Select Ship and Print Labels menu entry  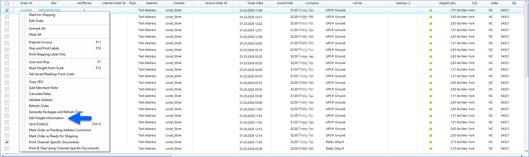coord(44,48)
